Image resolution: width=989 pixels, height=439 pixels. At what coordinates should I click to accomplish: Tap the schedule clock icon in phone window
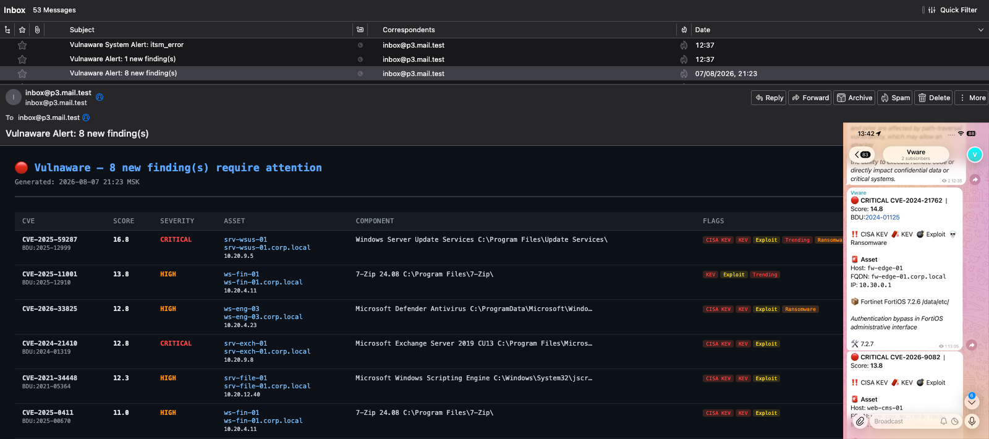[x=955, y=421]
